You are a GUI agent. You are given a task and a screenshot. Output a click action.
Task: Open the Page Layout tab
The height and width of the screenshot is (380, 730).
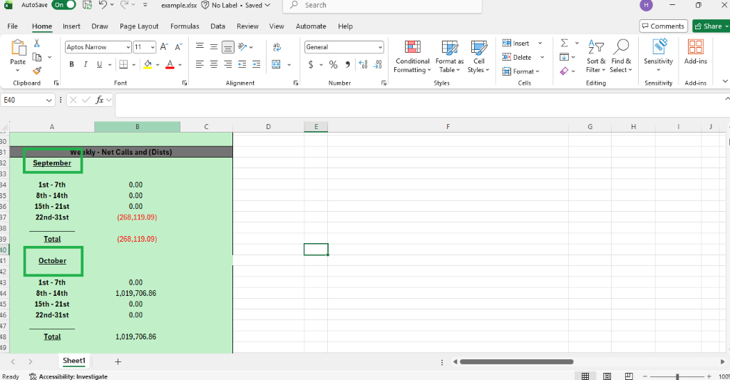139,26
